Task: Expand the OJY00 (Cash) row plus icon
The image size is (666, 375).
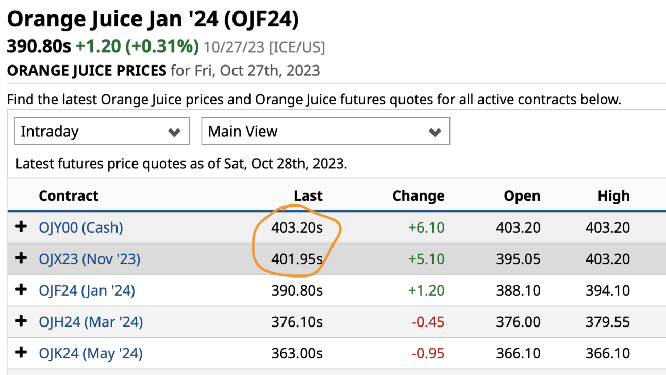Action: pos(21,227)
